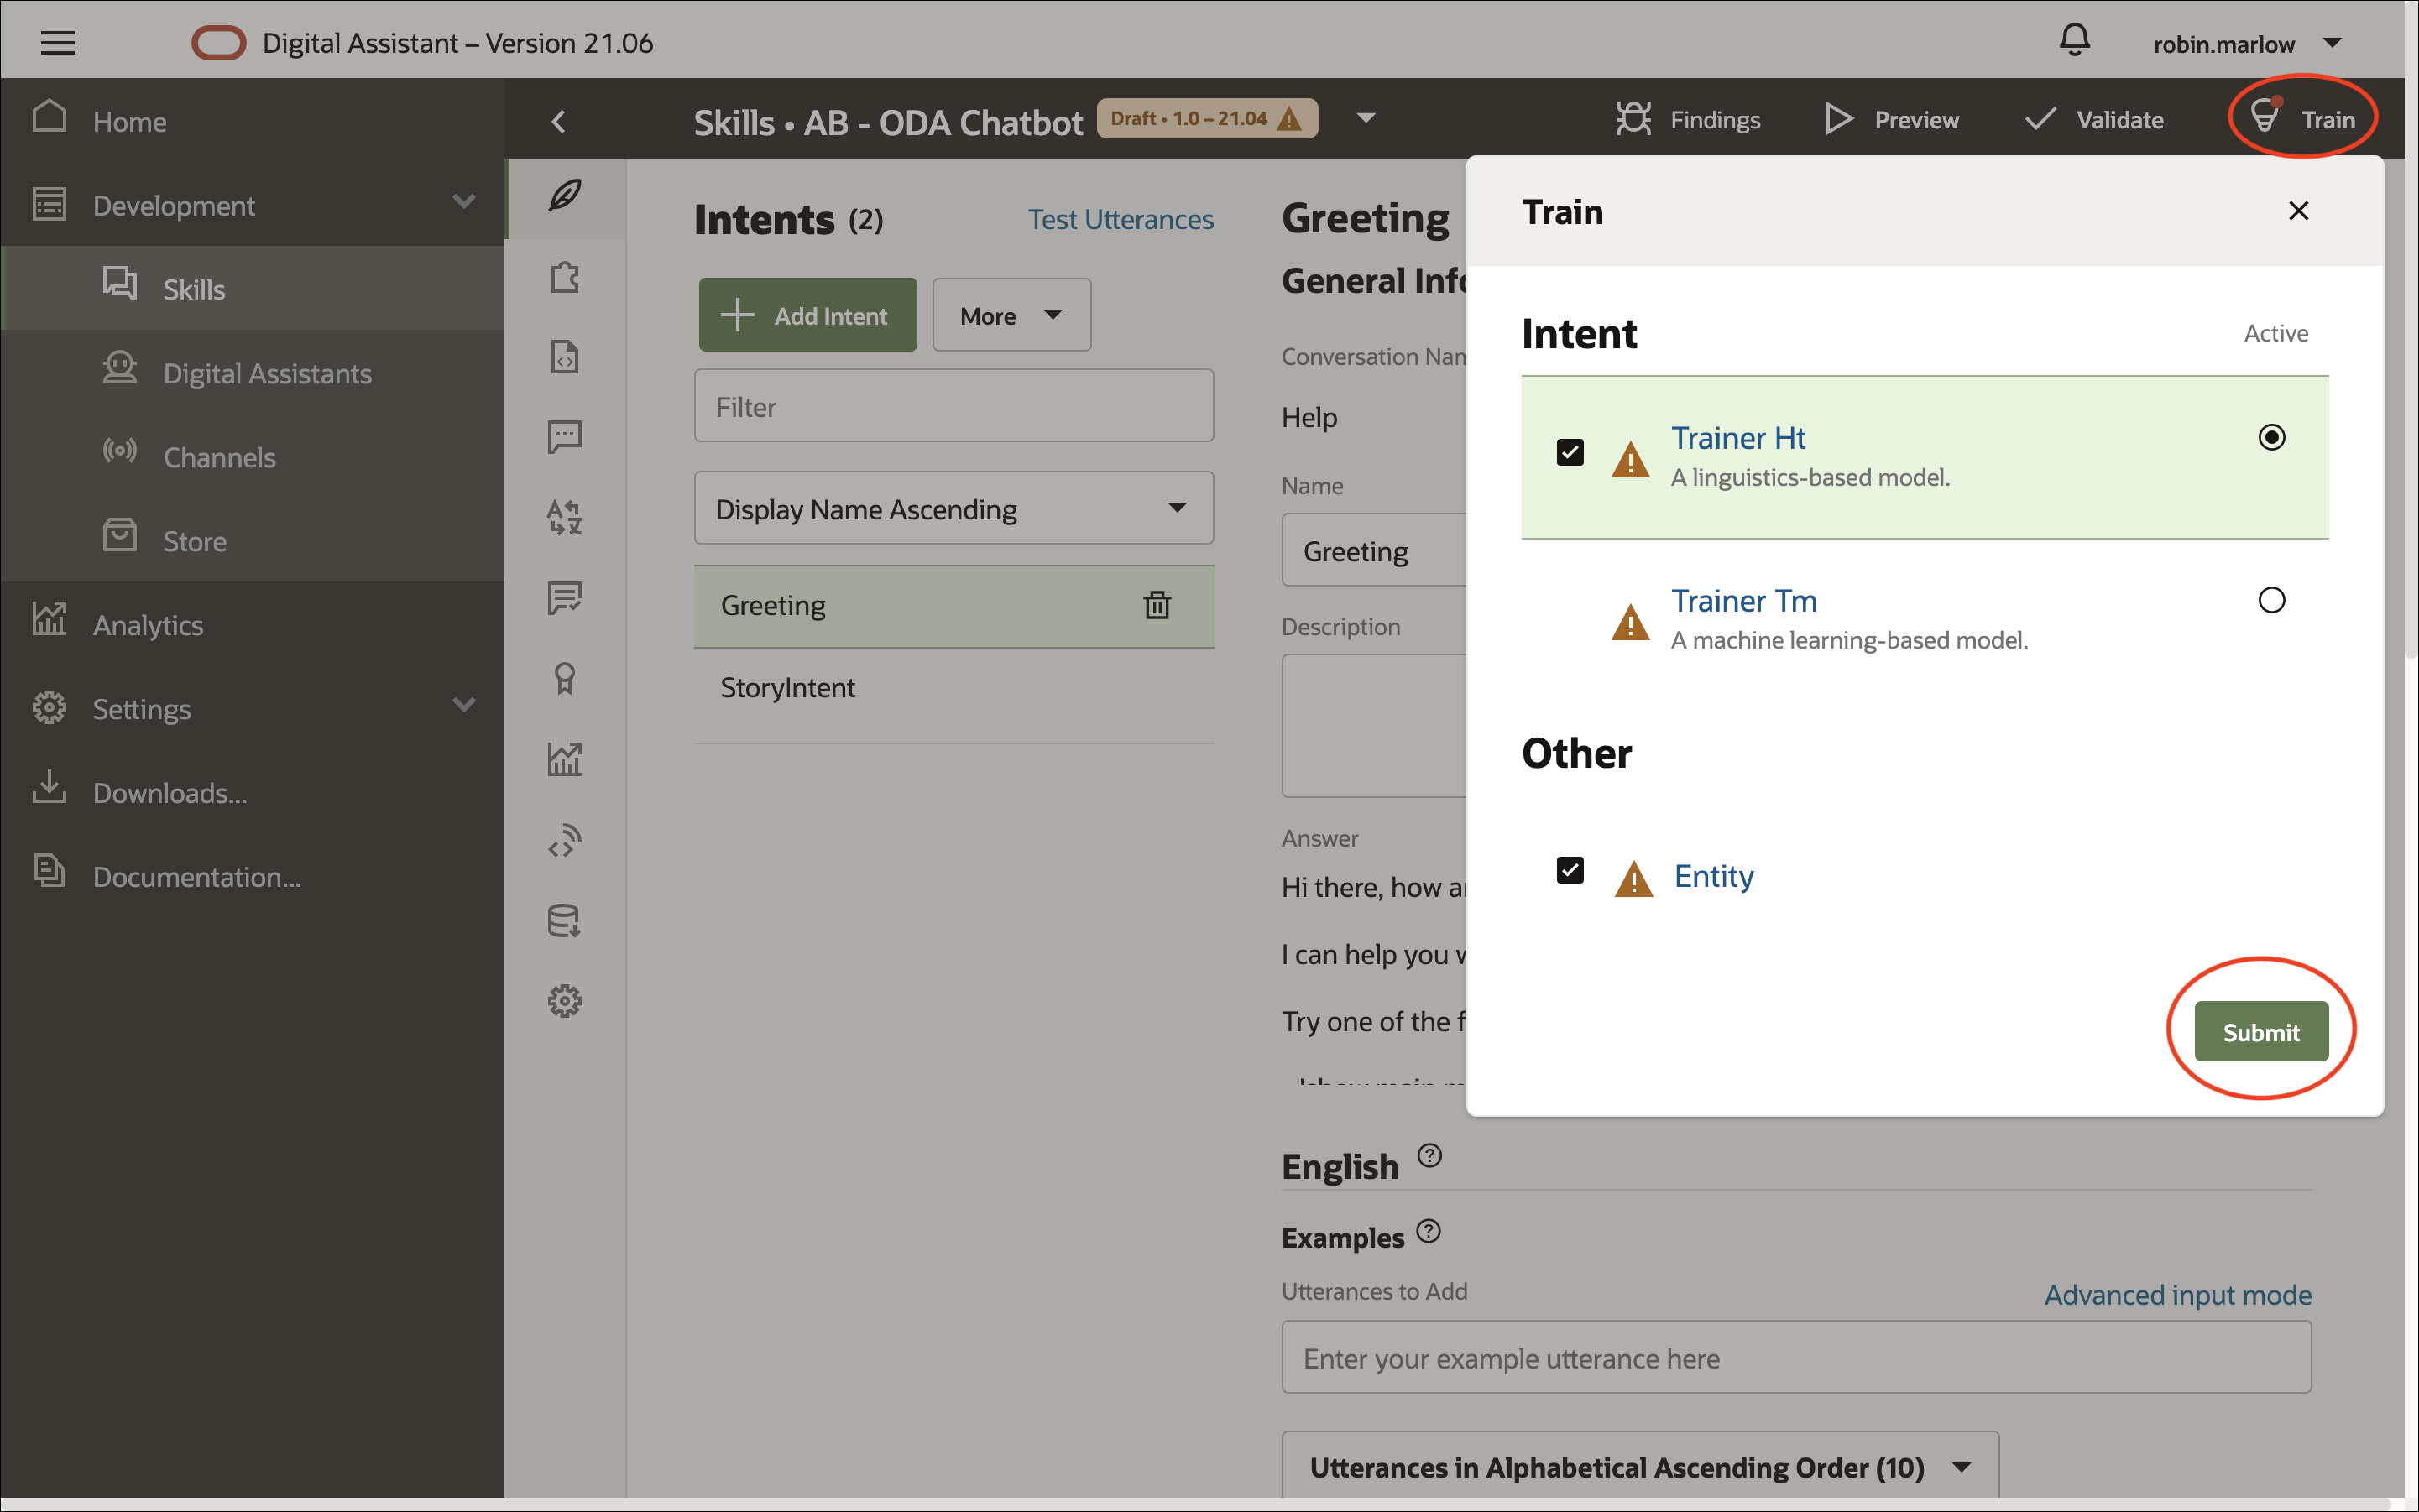Uncheck the Entity training checkbox
Screen dimensions: 2419x1512
tap(1569, 870)
